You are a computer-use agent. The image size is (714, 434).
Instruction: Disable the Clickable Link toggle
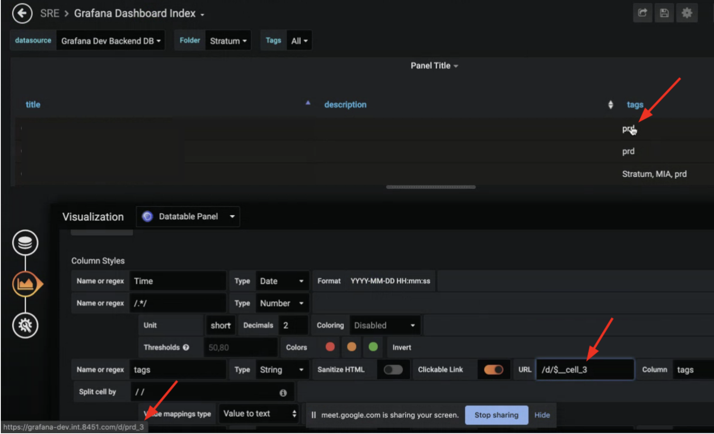click(x=494, y=369)
